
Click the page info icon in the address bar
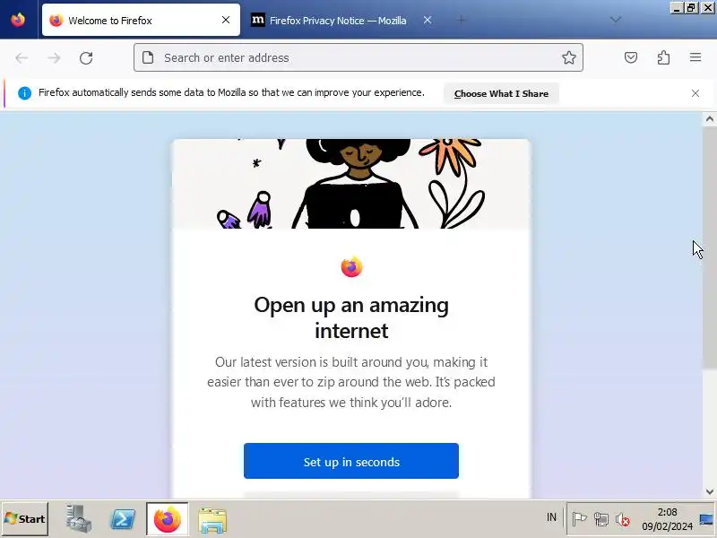click(x=148, y=57)
